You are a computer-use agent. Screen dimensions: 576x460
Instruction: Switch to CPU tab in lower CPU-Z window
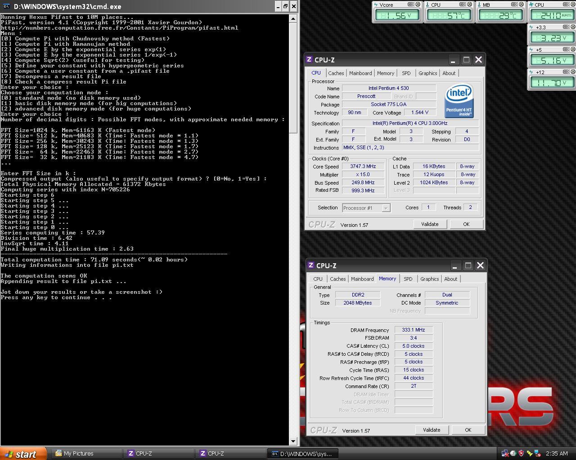point(318,279)
